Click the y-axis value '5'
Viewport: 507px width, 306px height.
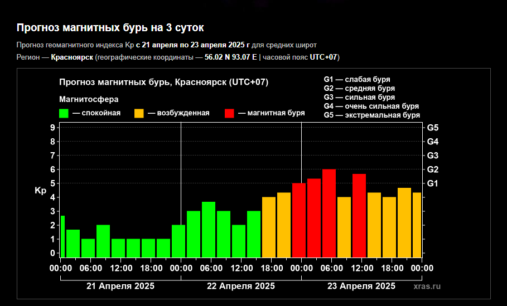[x=52, y=183]
